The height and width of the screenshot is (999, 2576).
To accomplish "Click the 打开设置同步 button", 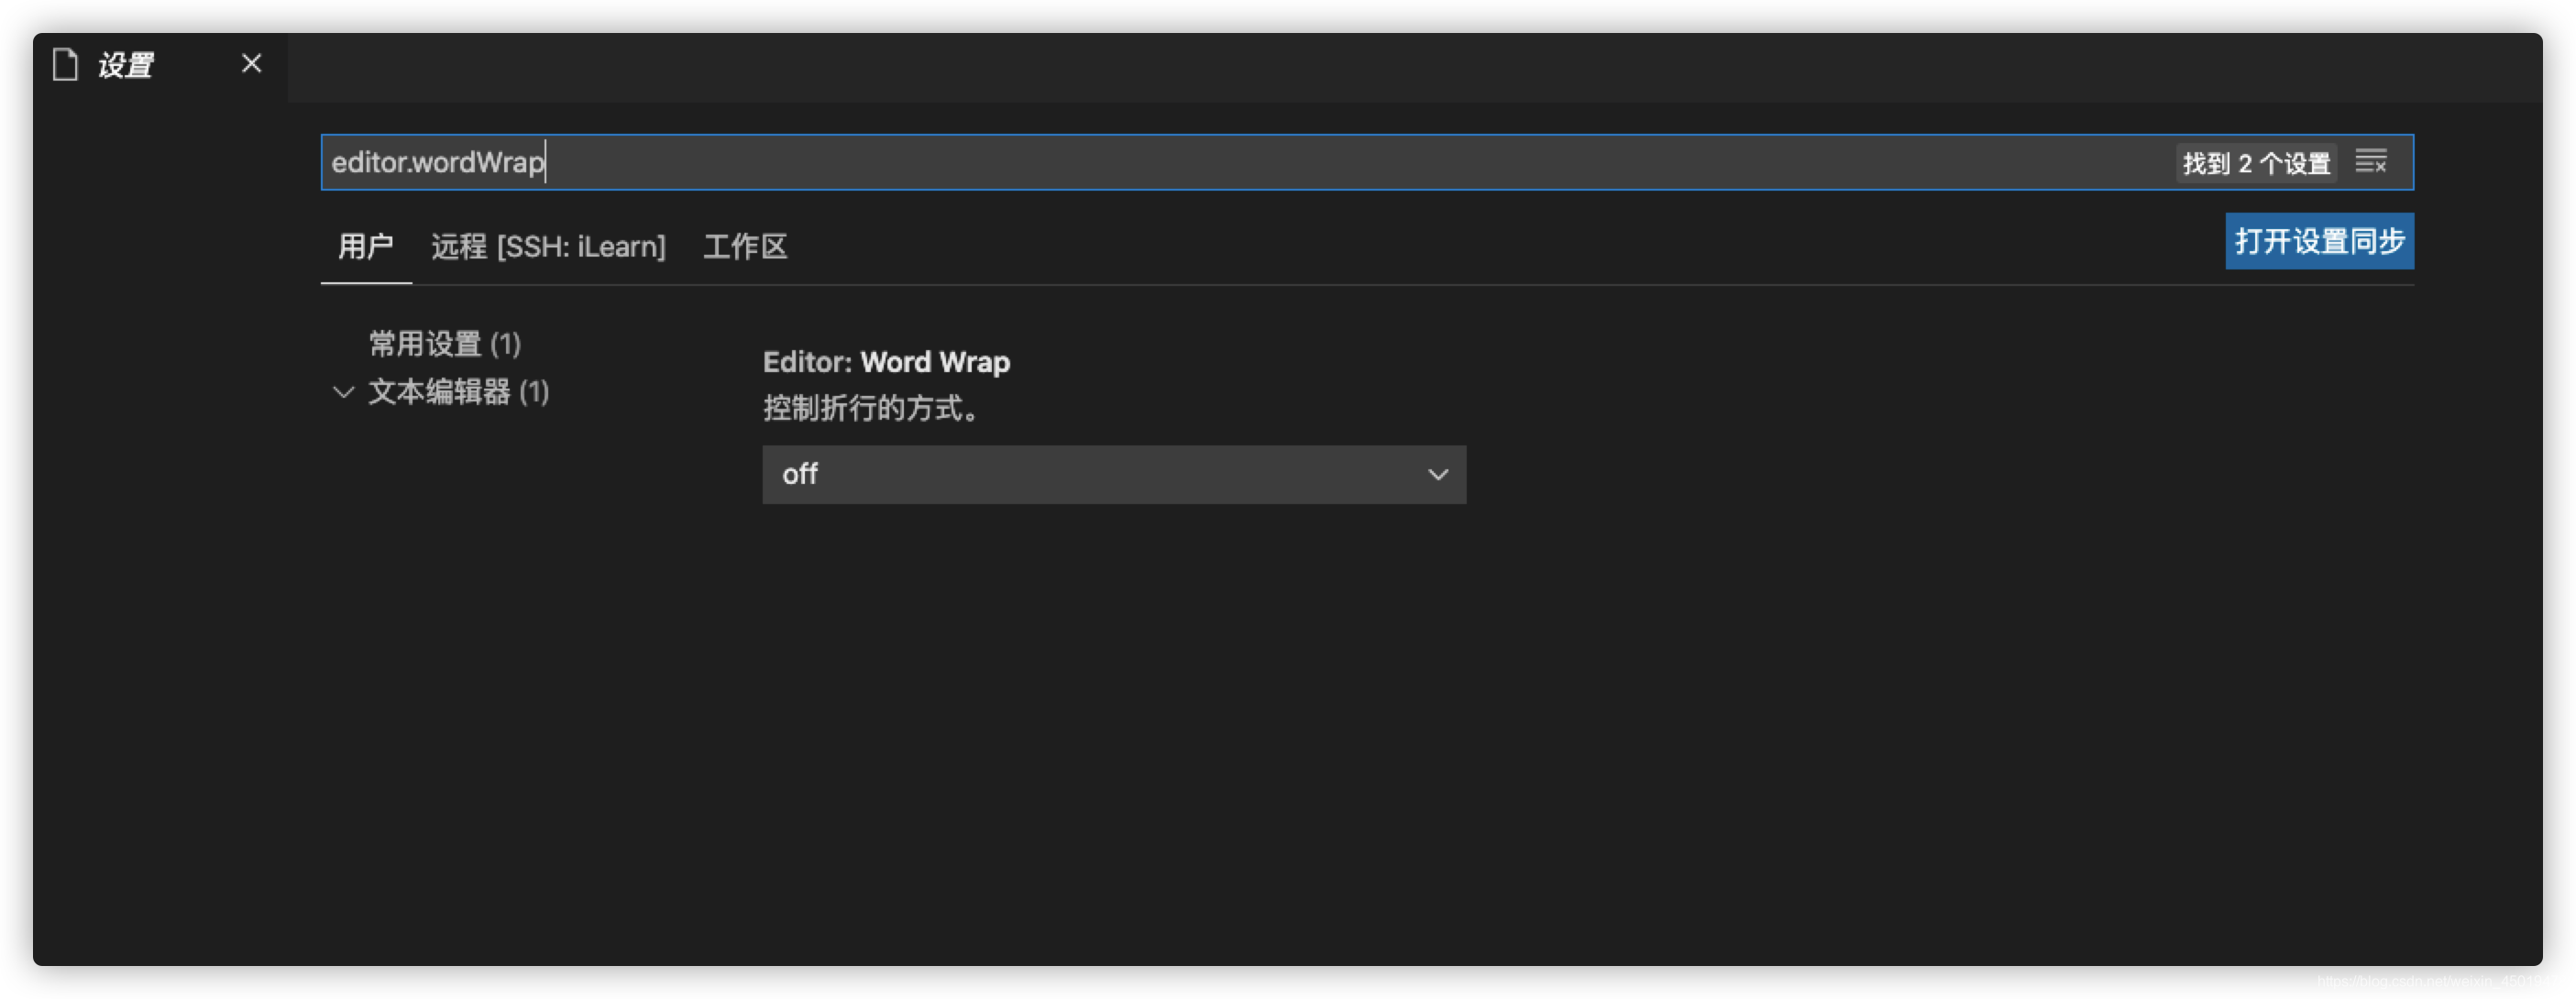I will click(2319, 241).
